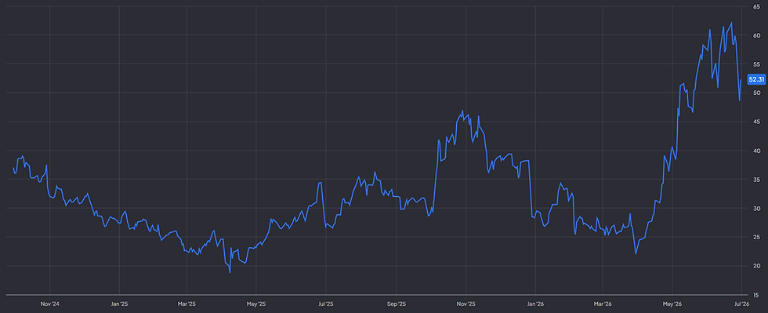Click the 30 price axis value

[x=757, y=209]
